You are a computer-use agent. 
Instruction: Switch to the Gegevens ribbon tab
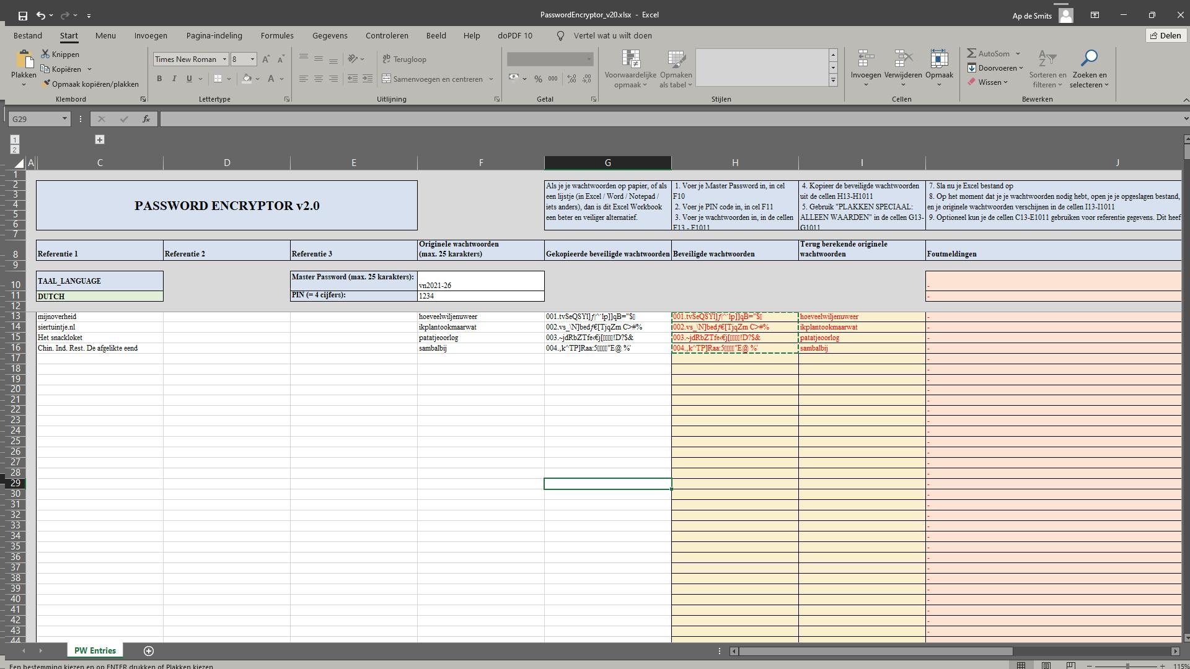(329, 36)
